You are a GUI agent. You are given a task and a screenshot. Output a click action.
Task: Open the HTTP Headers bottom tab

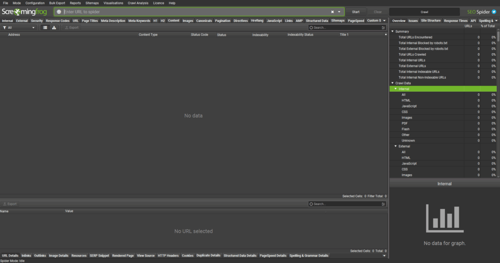point(168,256)
